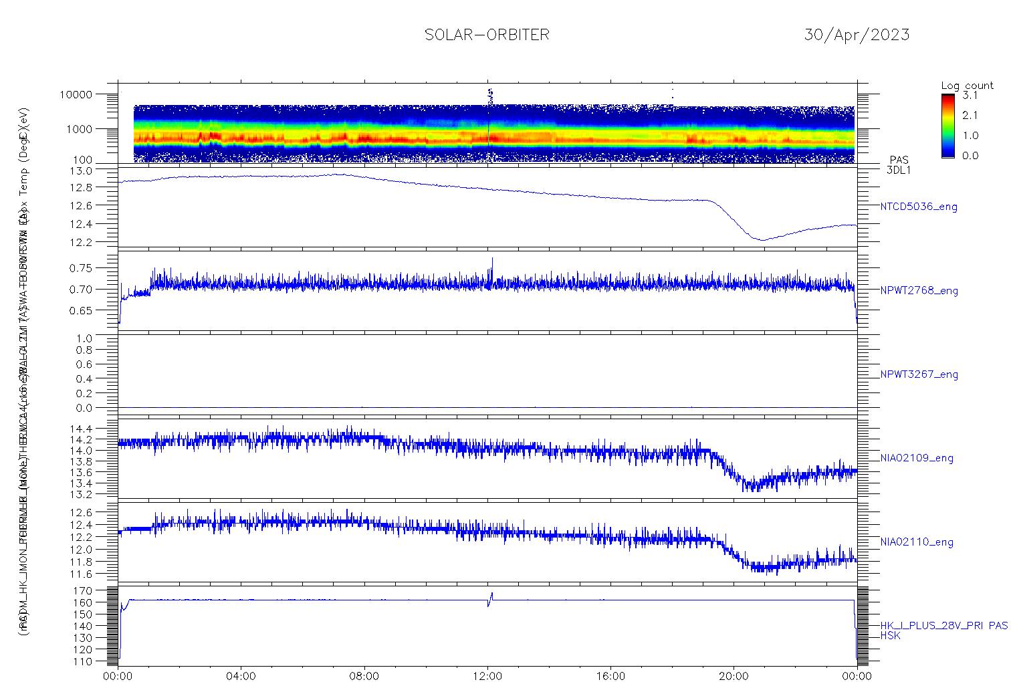Click the 20:00 time axis tick label
1011x682 pixels.
point(734,675)
